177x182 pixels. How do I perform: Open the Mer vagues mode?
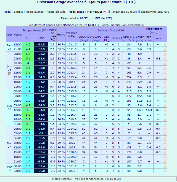click(x=97, y=12)
